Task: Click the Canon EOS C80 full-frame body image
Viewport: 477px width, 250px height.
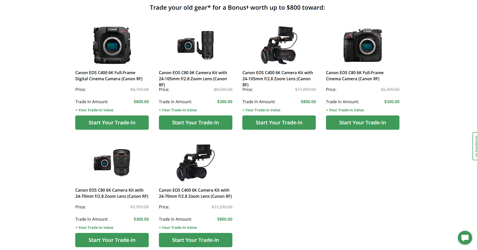Action: click(362, 45)
